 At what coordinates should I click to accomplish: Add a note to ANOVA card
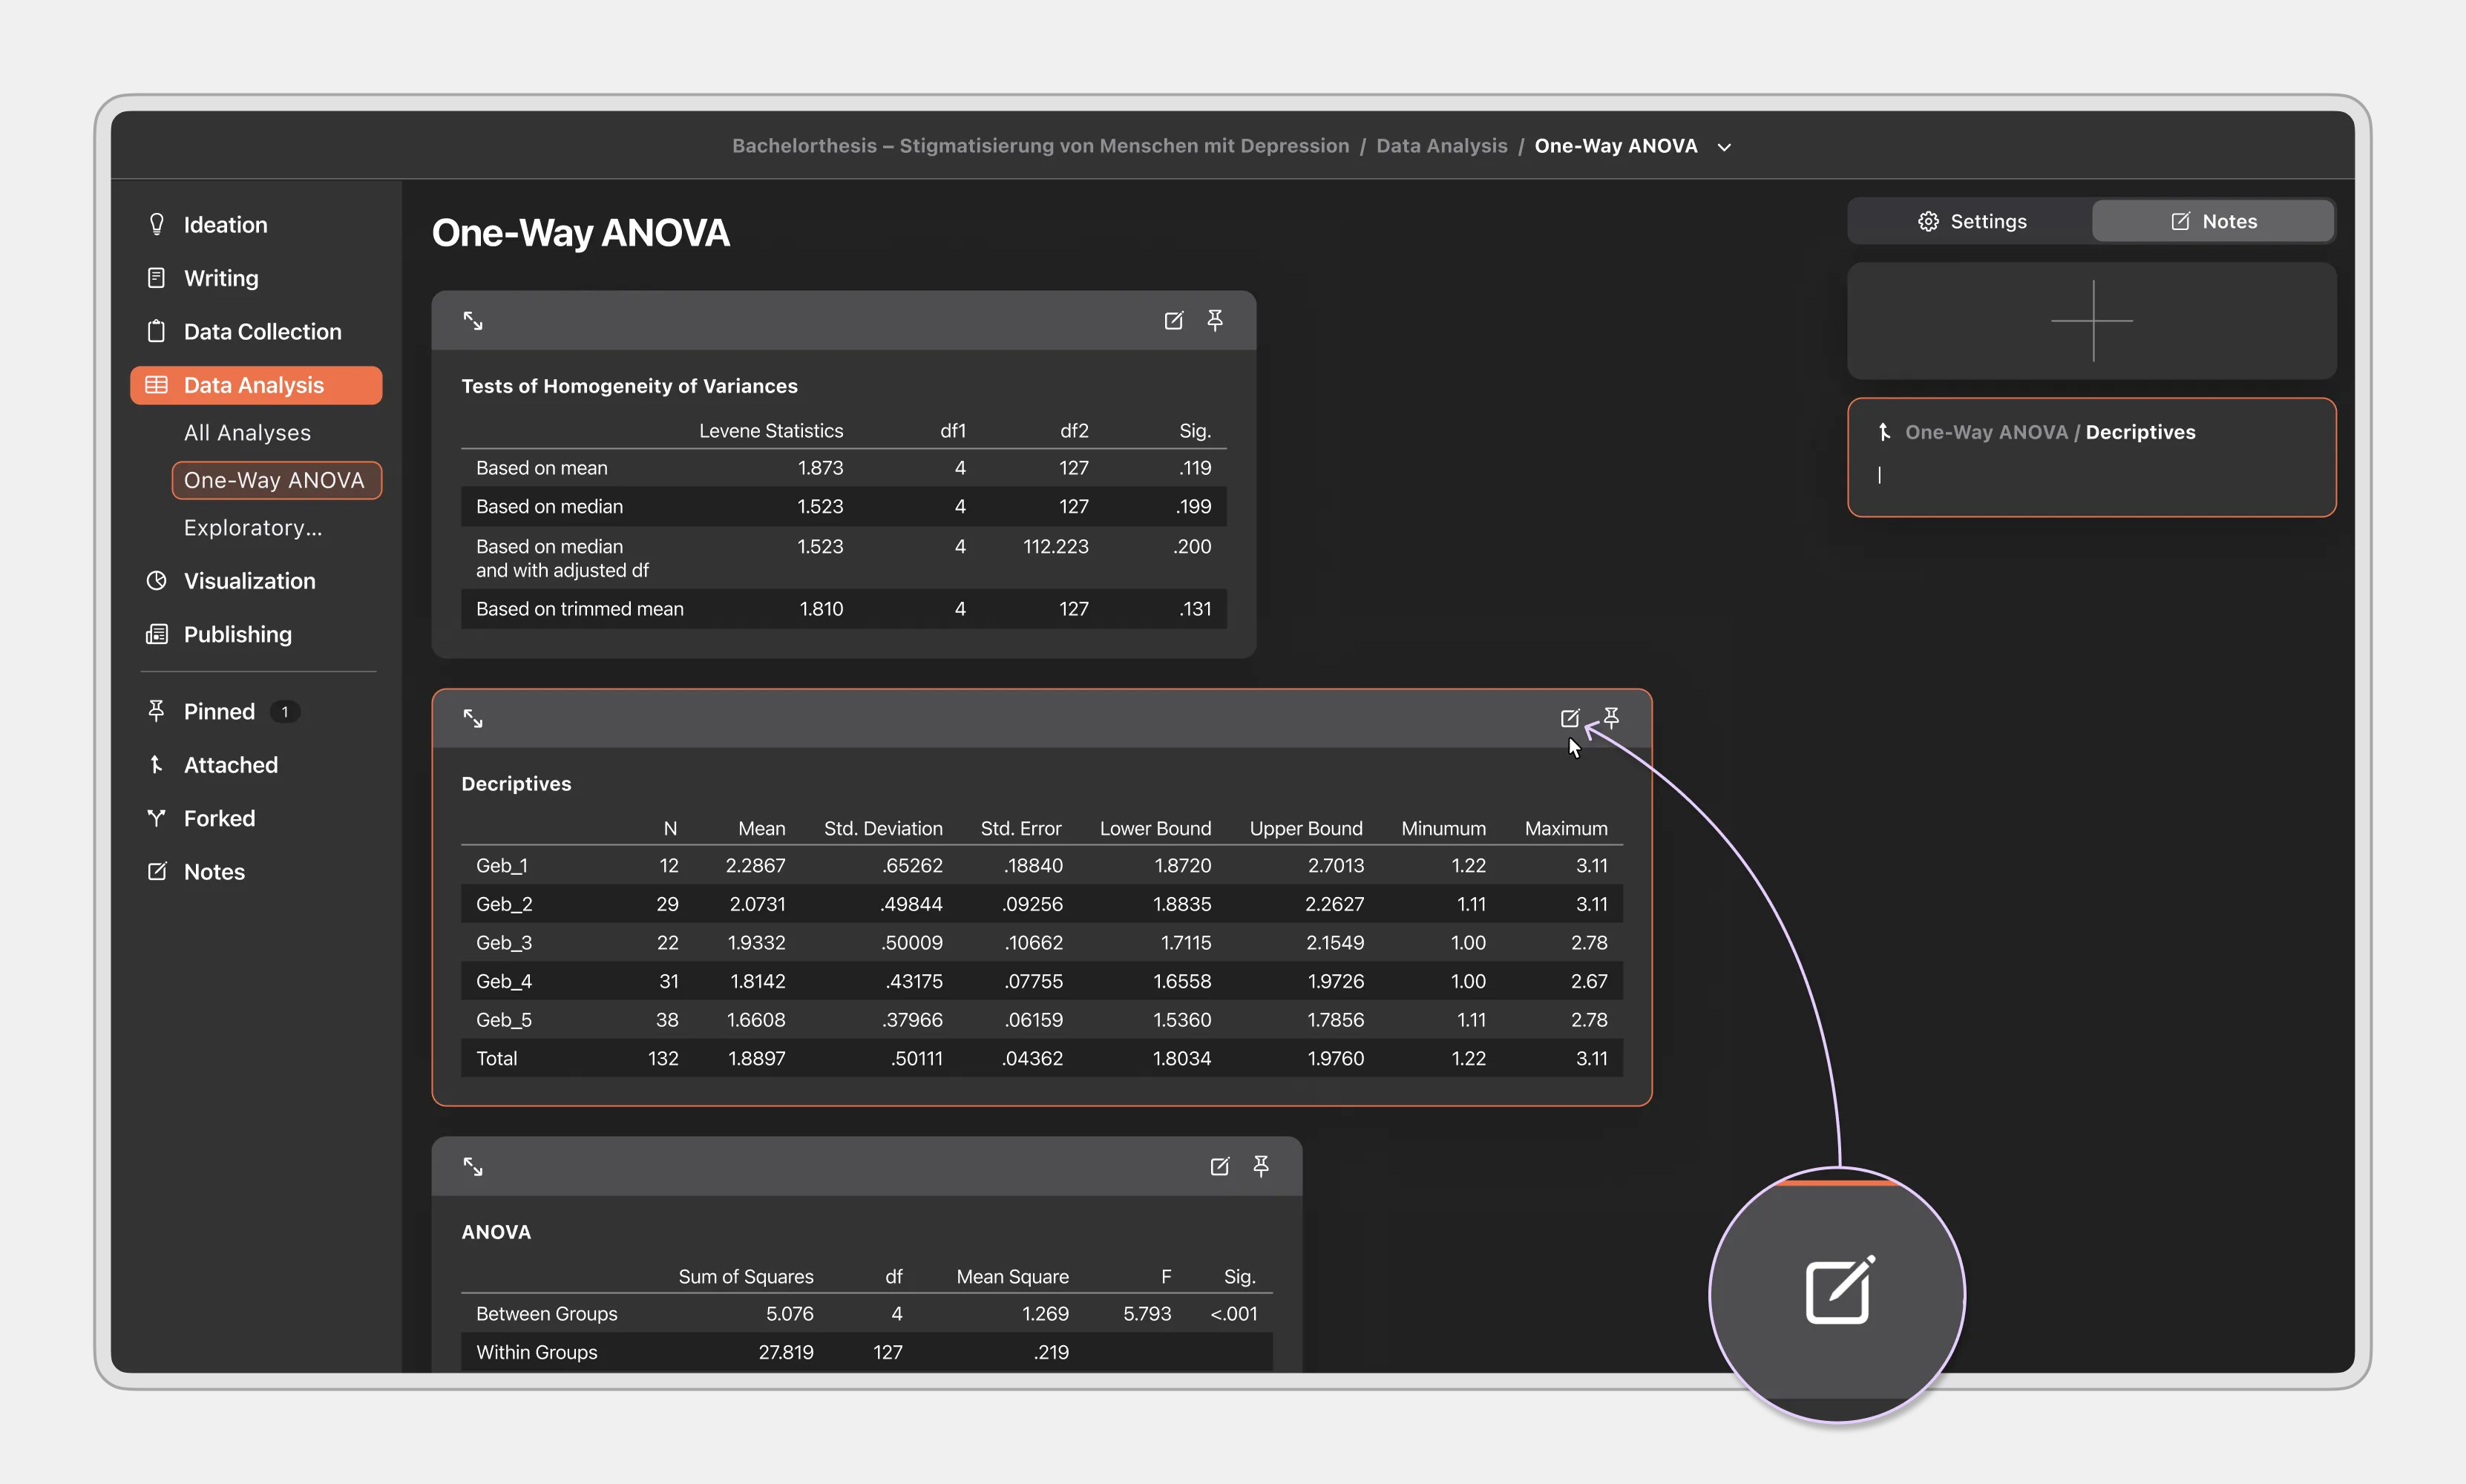point(1219,1166)
